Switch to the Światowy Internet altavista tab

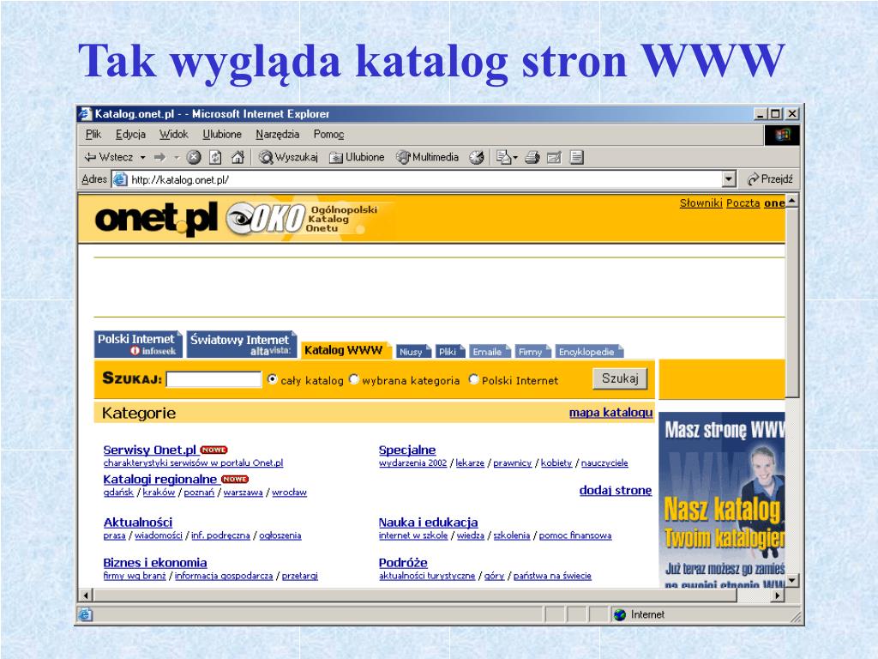[241, 344]
